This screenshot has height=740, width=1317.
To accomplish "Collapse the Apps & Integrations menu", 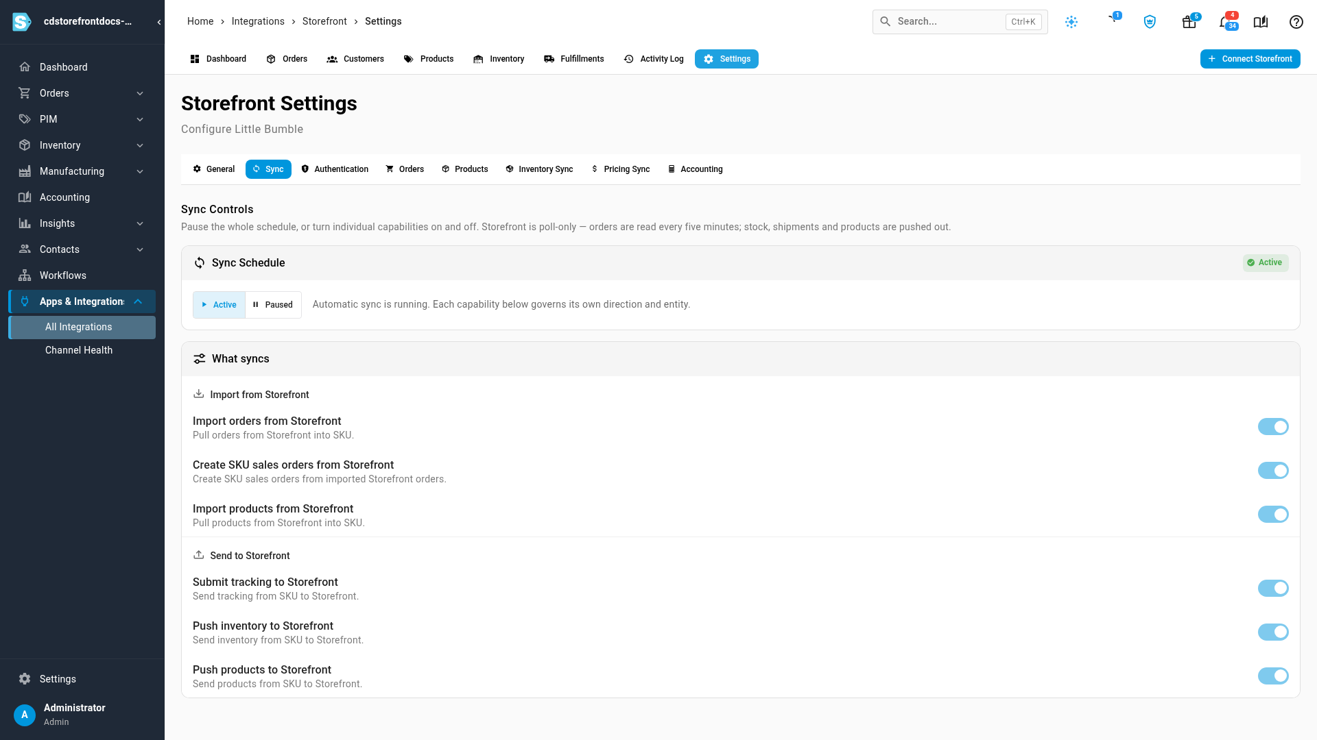I will (x=82, y=301).
